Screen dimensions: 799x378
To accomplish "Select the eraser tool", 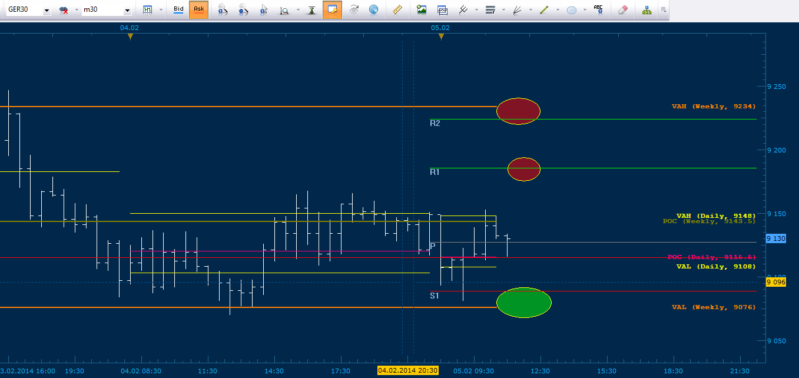I will point(623,9).
